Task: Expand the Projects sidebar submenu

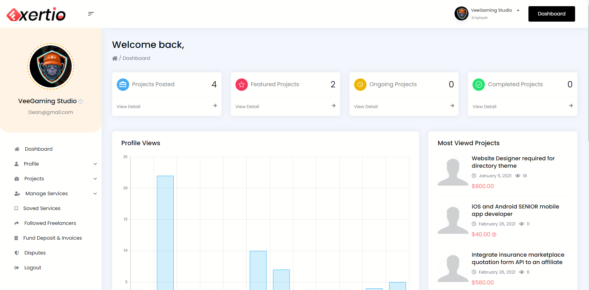Action: pyautogui.click(x=56, y=179)
